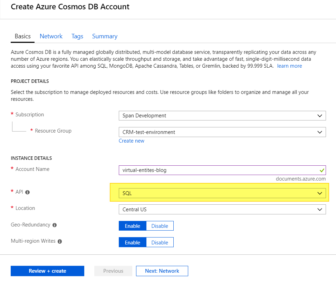This screenshot has height=281, width=336.
Task: Click the Location field label
Action: click(25, 208)
